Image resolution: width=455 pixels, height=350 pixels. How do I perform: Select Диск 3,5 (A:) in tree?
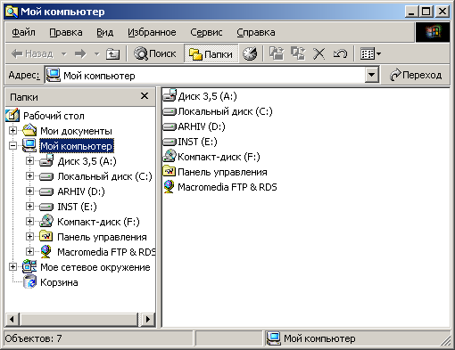pyautogui.click(x=87, y=161)
